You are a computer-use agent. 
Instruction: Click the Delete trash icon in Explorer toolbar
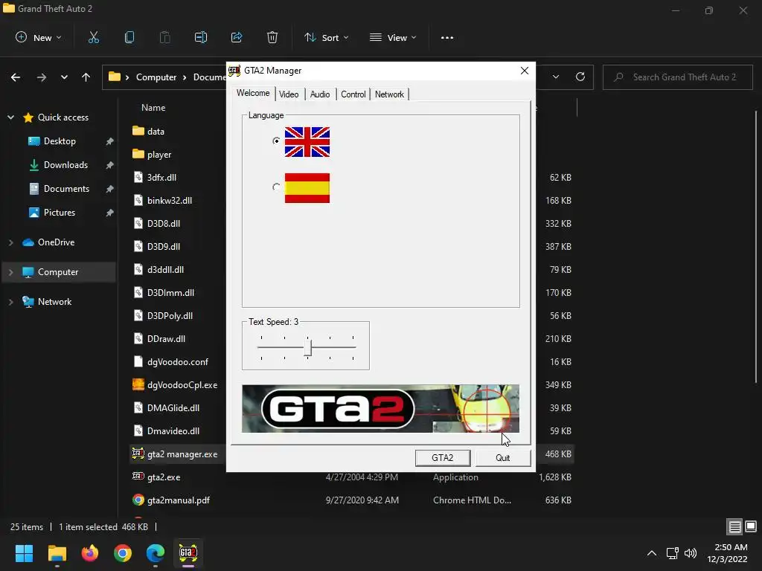tap(272, 37)
